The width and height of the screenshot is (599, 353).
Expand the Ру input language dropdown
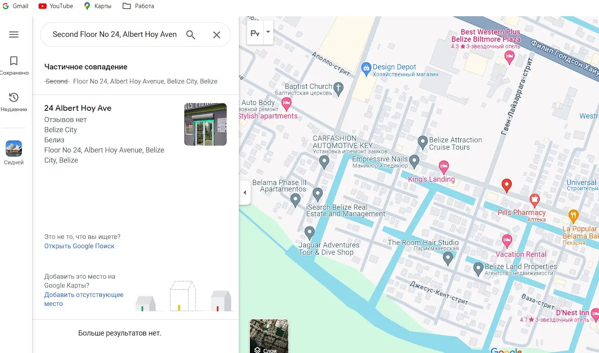(x=268, y=32)
